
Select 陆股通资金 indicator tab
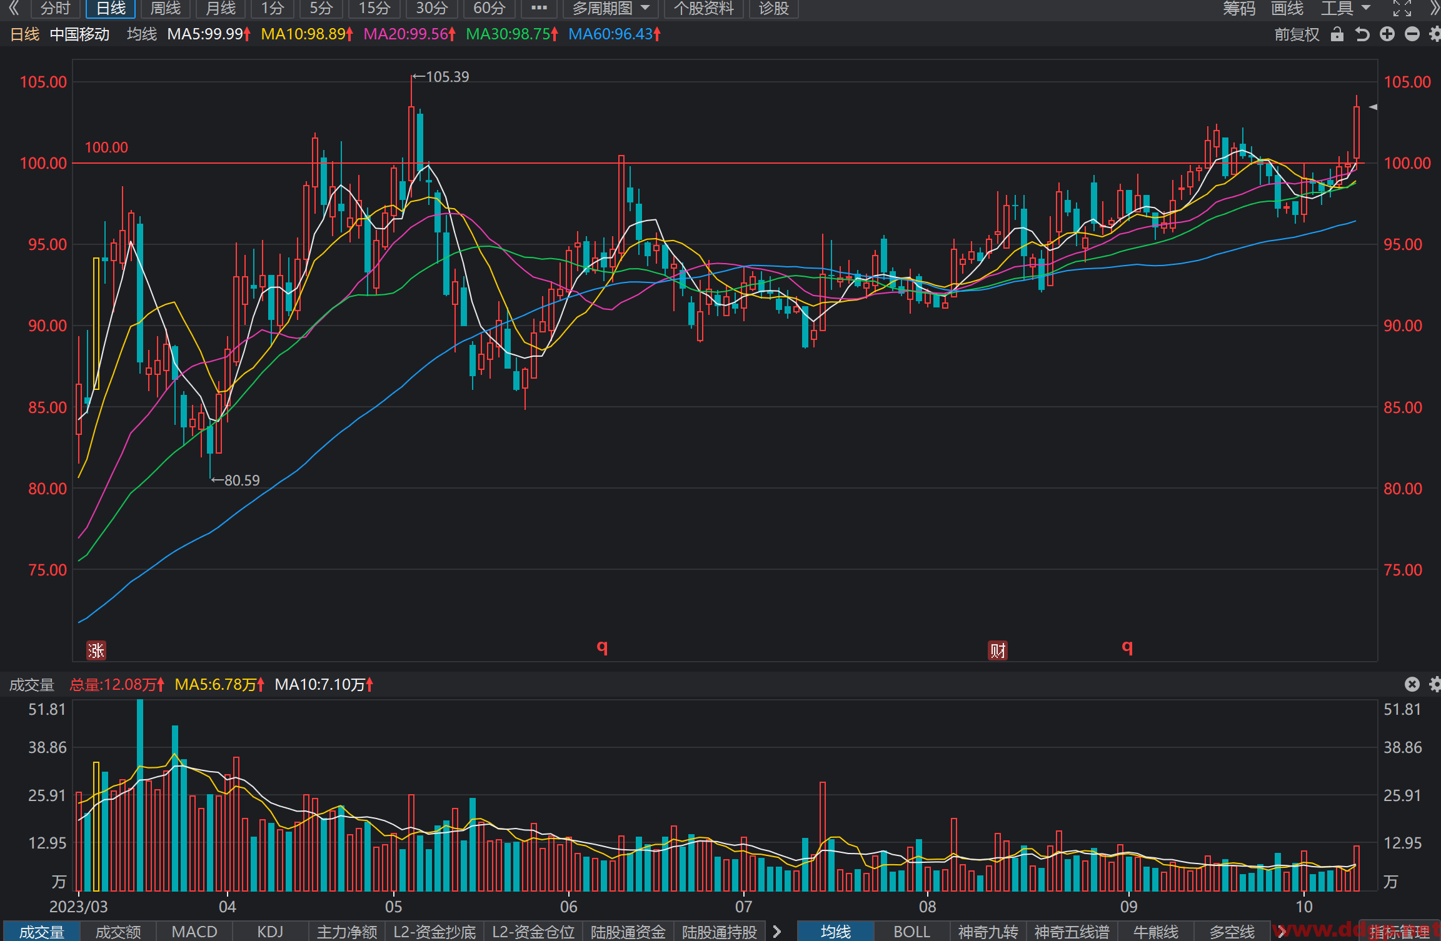tap(628, 932)
